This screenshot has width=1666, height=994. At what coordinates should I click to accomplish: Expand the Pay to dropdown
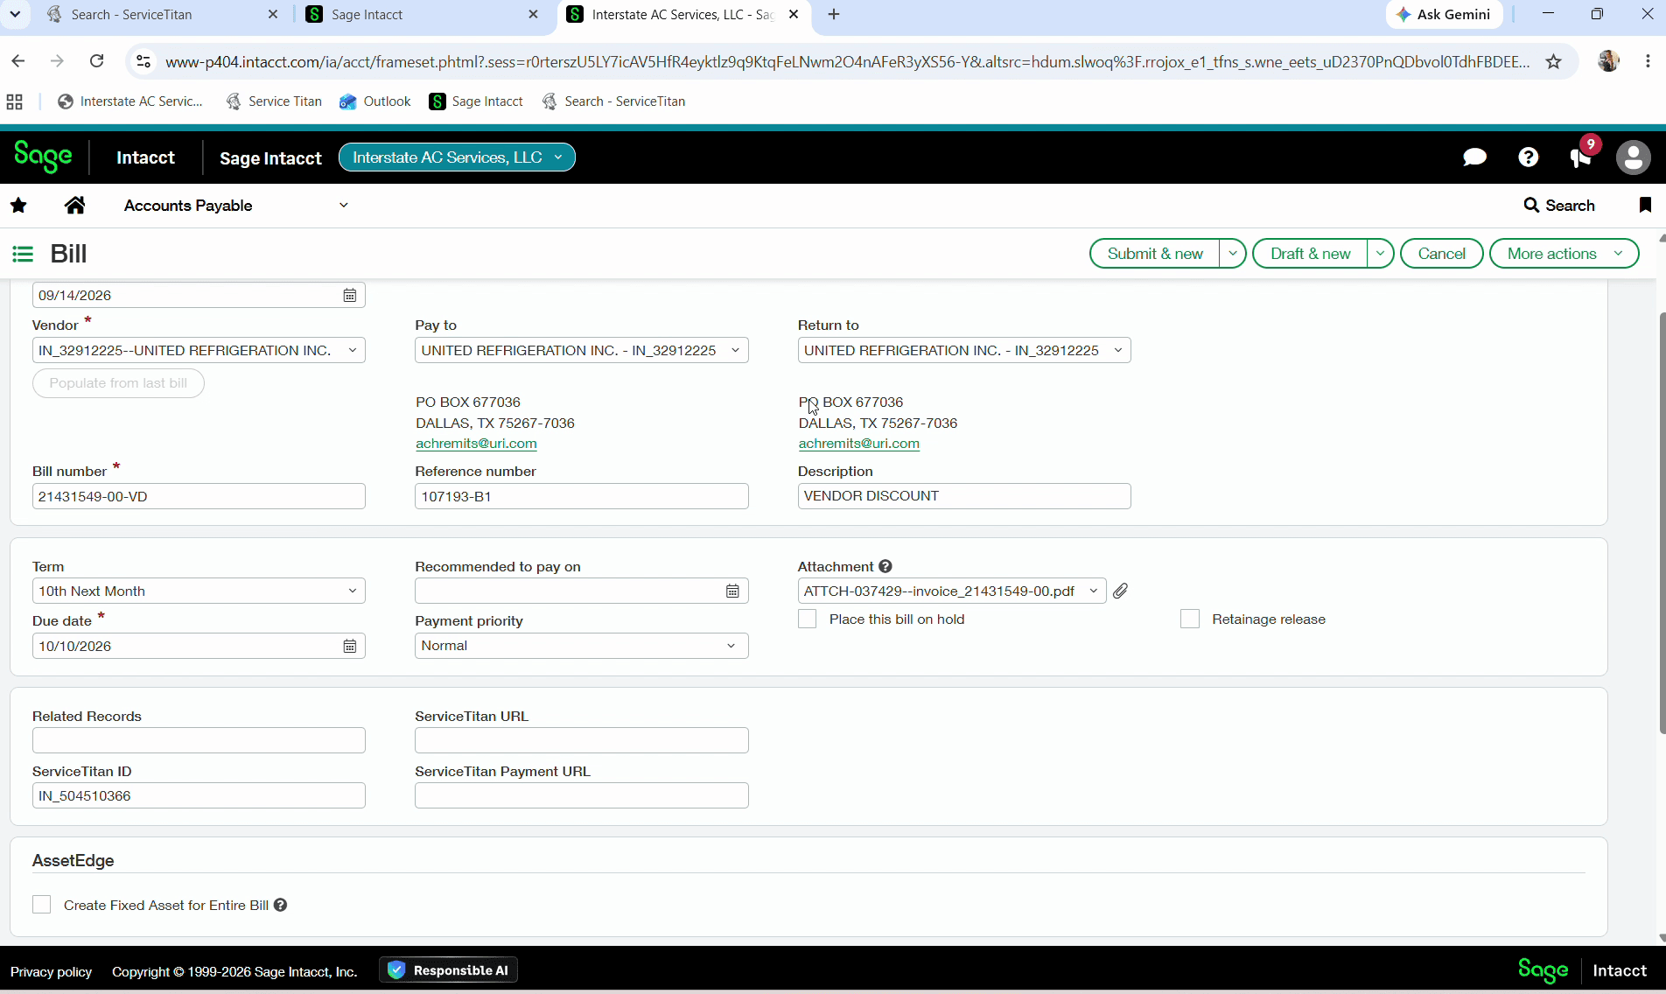[x=735, y=351]
